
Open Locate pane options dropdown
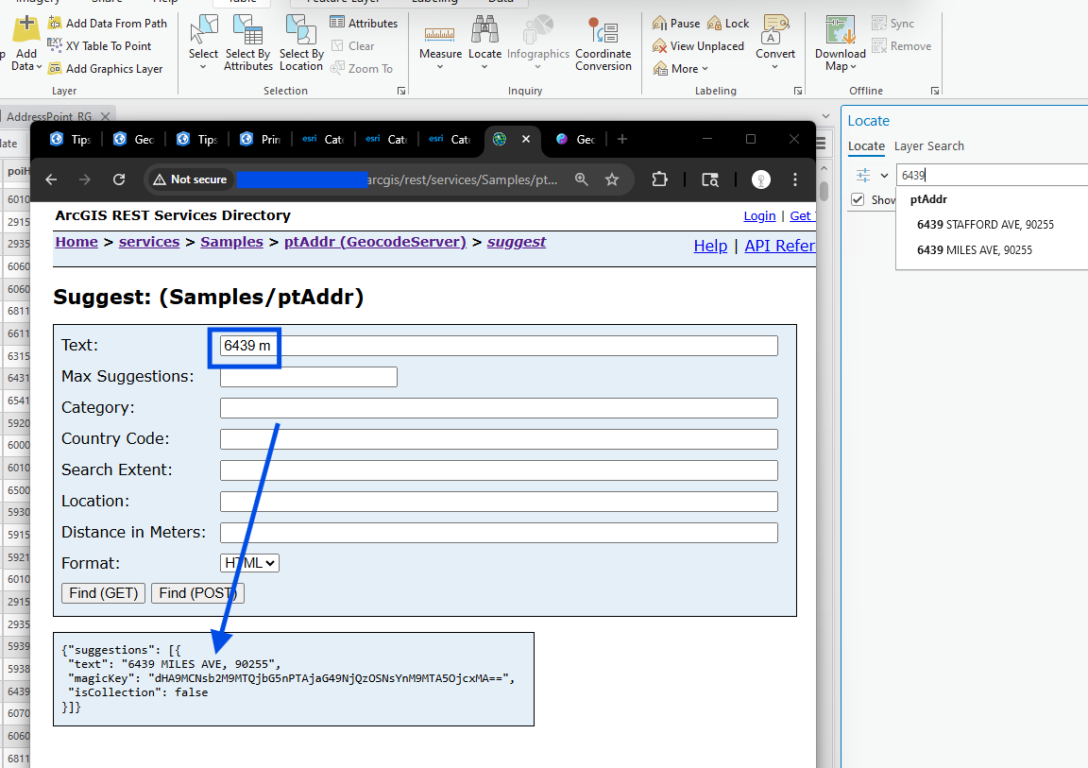884,176
